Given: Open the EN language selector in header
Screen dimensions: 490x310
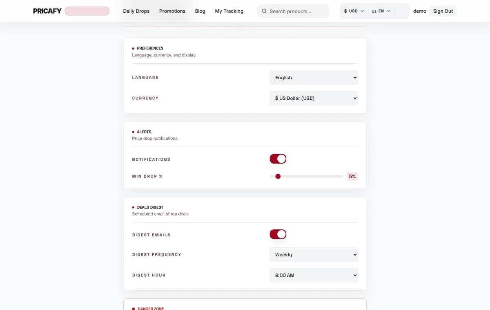Looking at the screenshot, I should point(381,11).
